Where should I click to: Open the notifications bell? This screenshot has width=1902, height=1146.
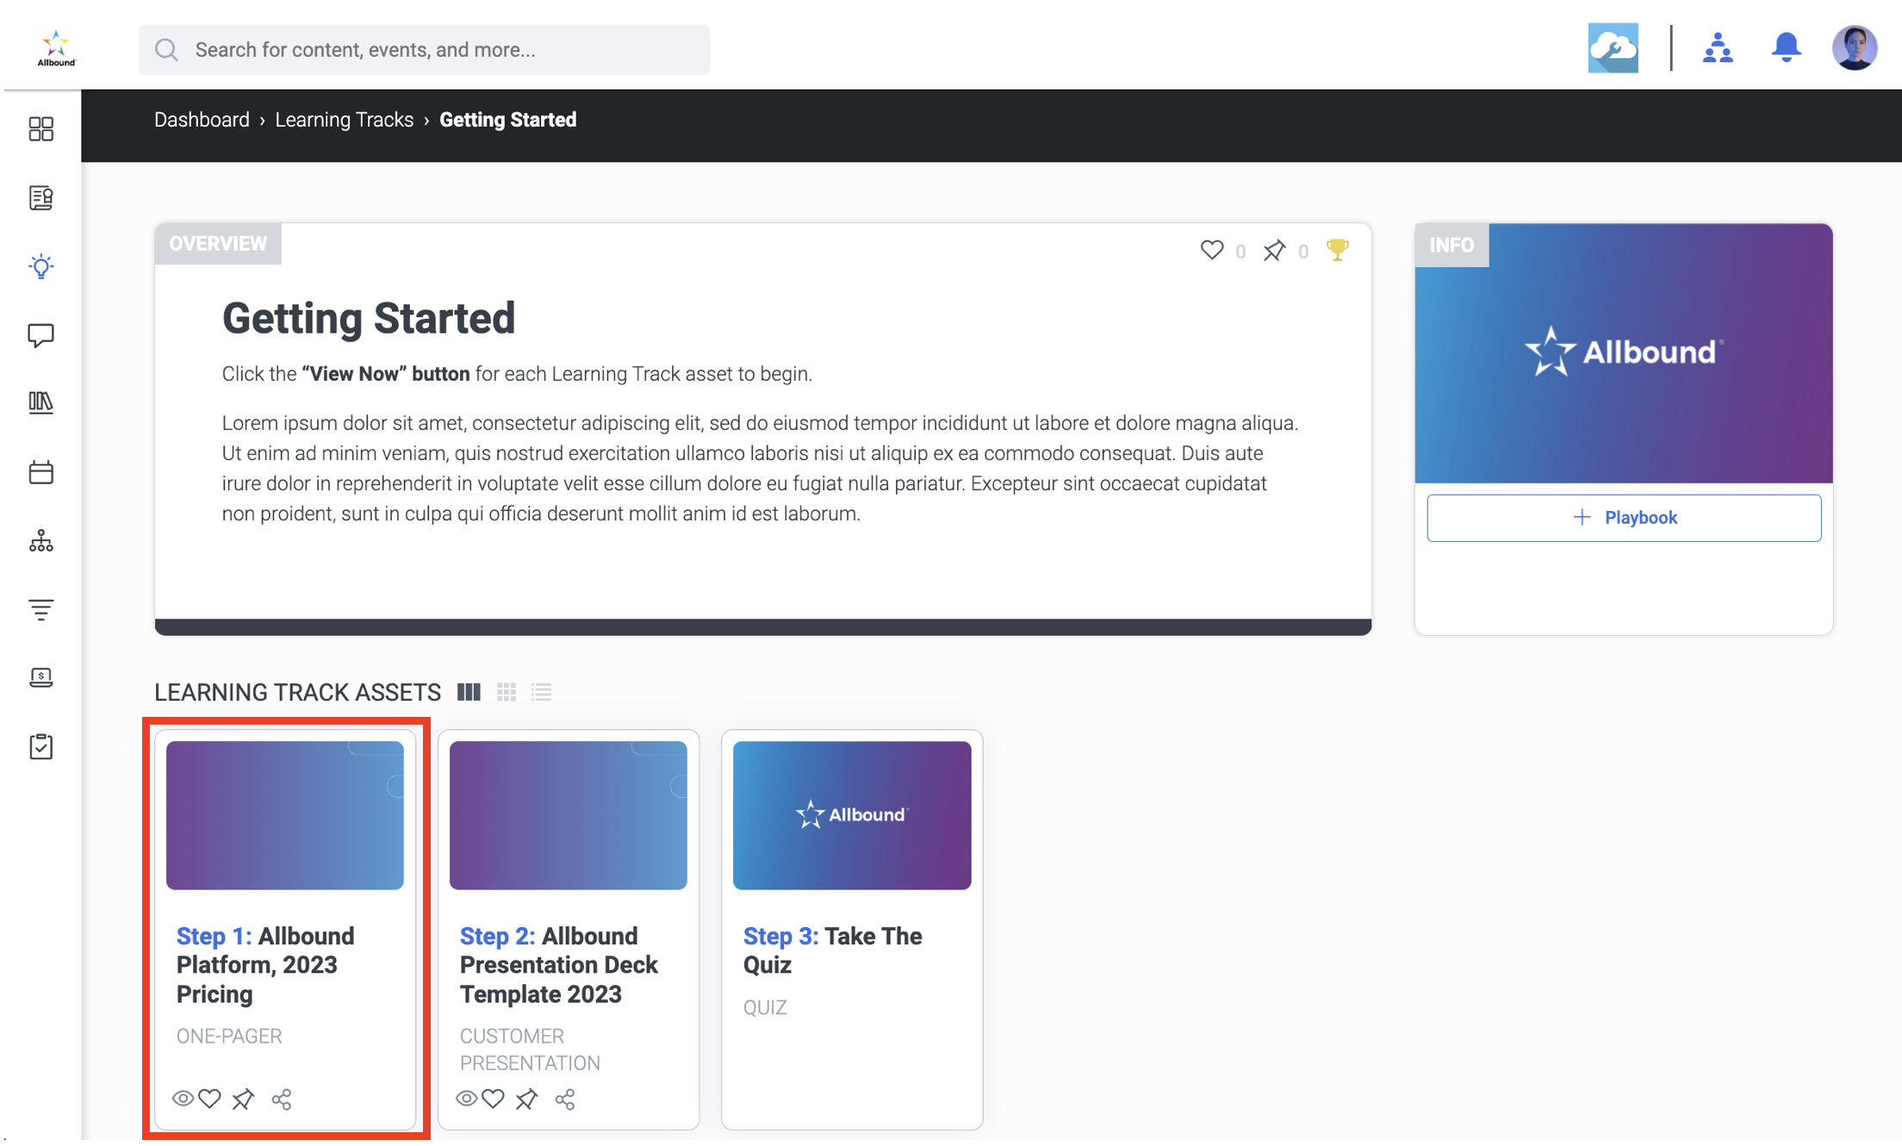click(x=1787, y=48)
